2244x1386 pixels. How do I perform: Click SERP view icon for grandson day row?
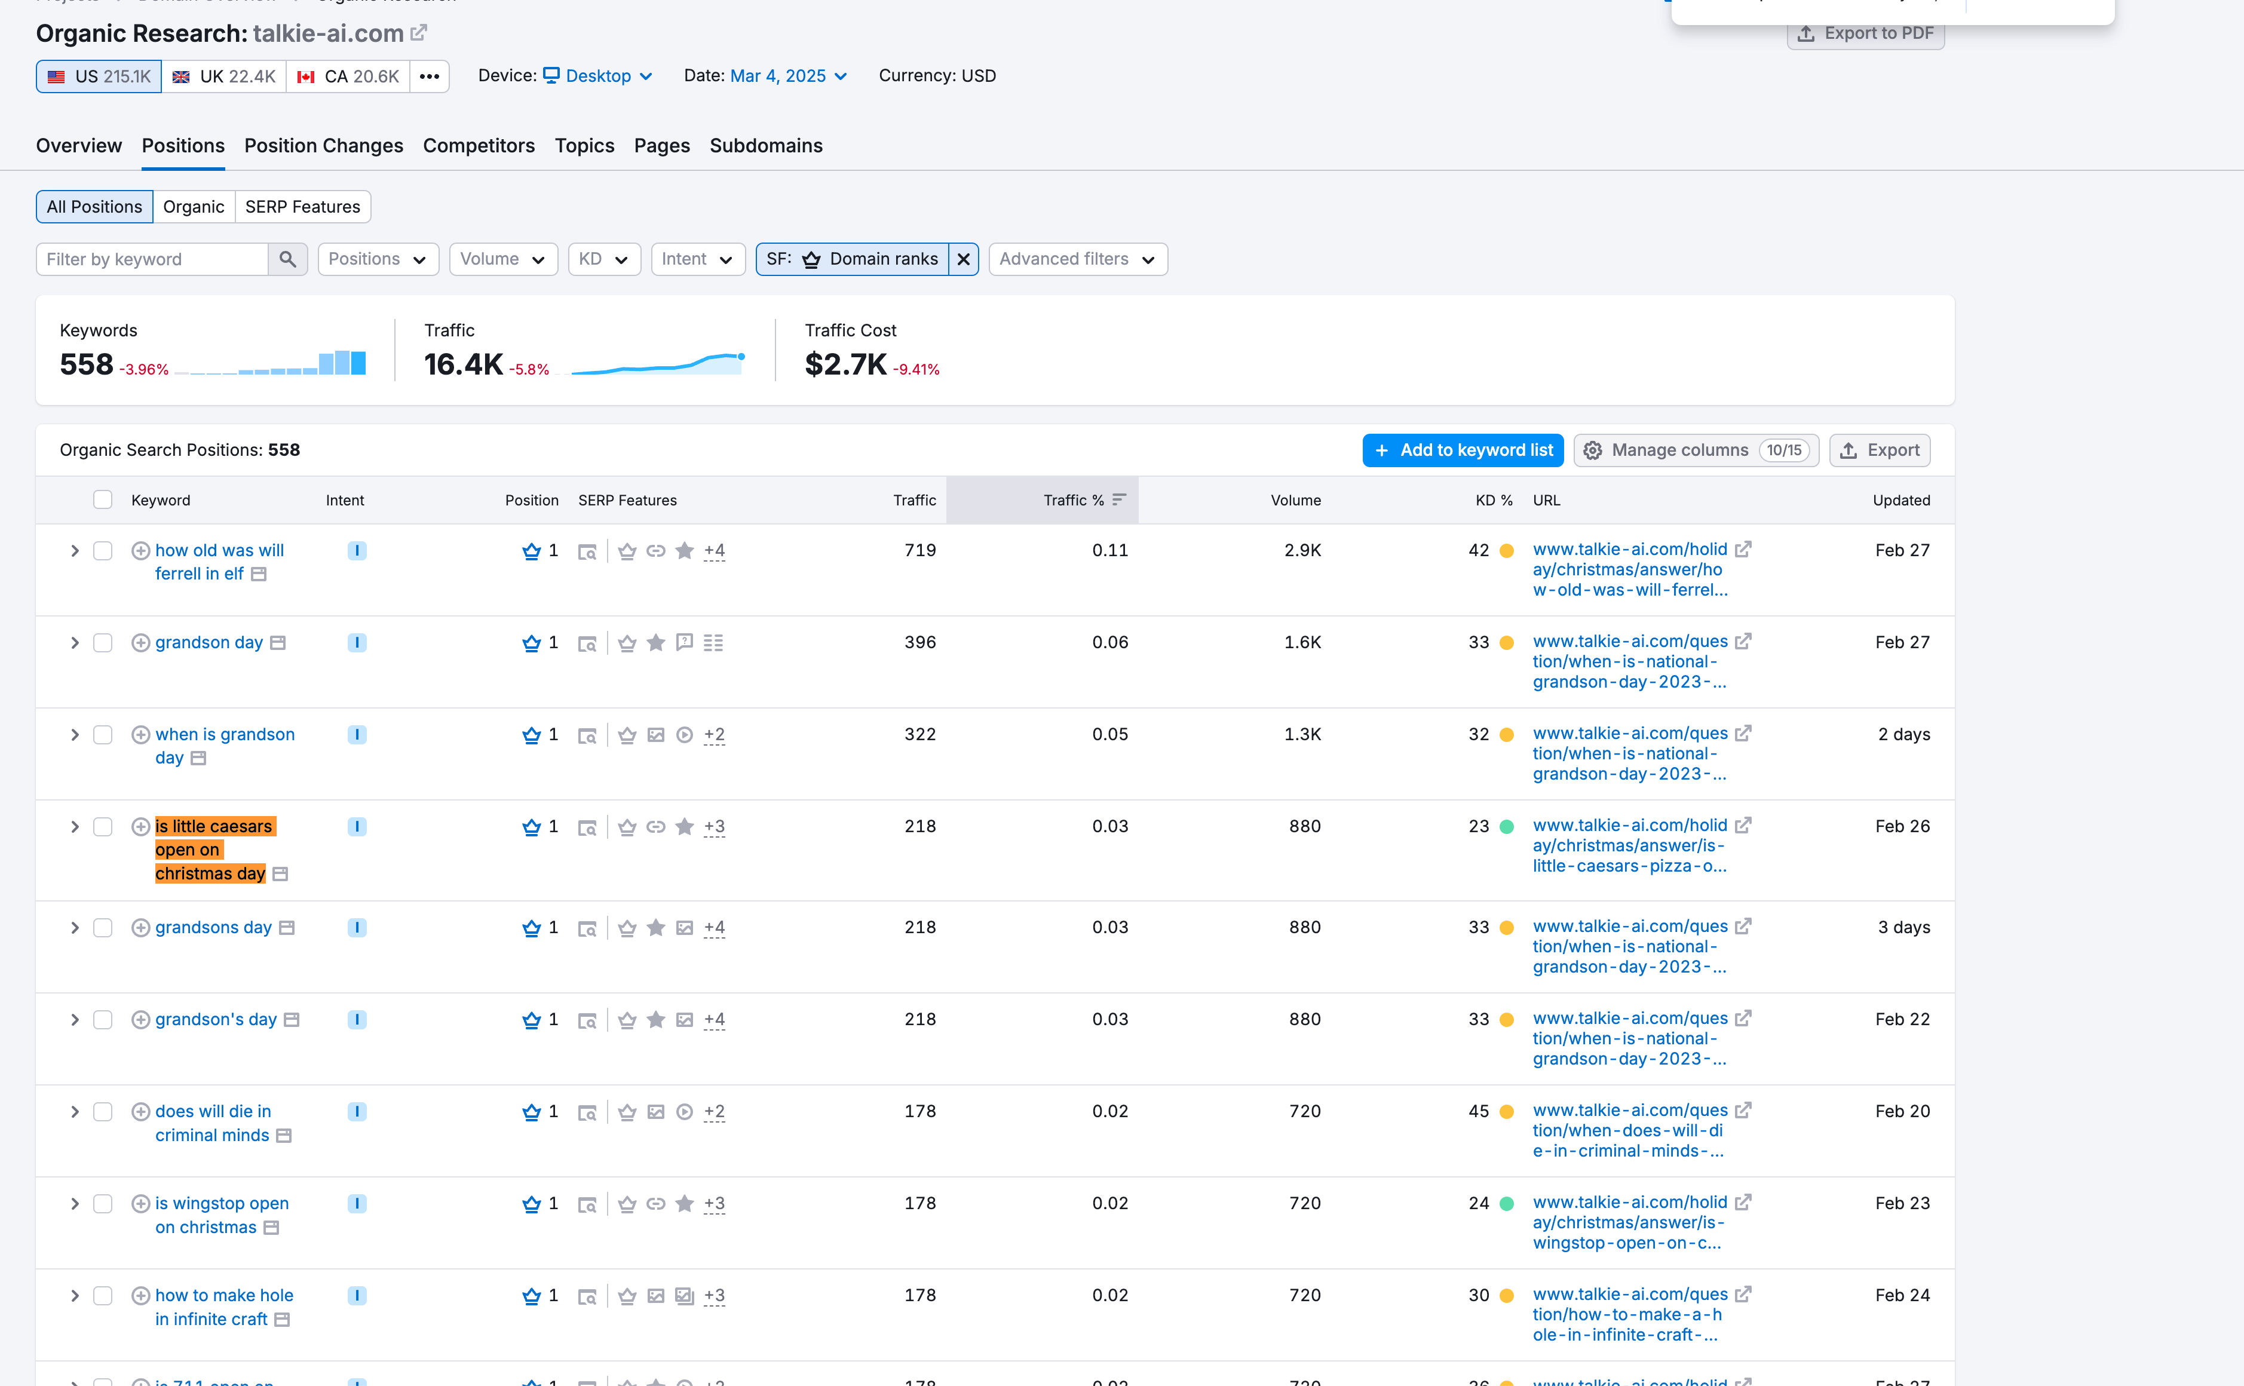click(x=587, y=643)
